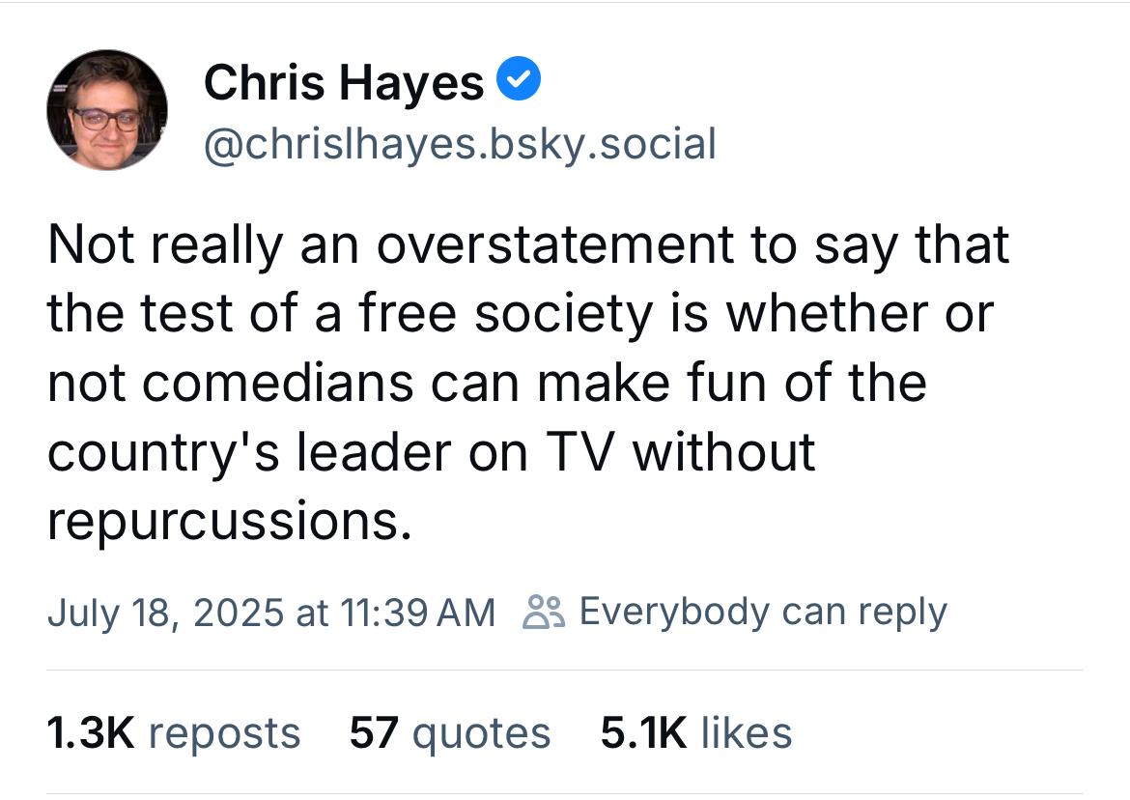View the 1.3K reposts list

174,732
